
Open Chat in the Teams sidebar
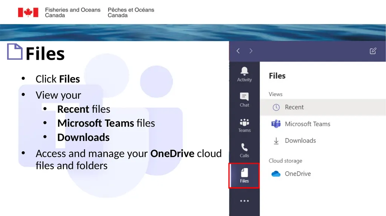click(x=244, y=100)
